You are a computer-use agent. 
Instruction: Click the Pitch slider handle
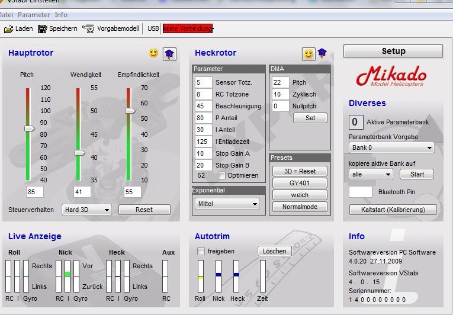point(30,128)
